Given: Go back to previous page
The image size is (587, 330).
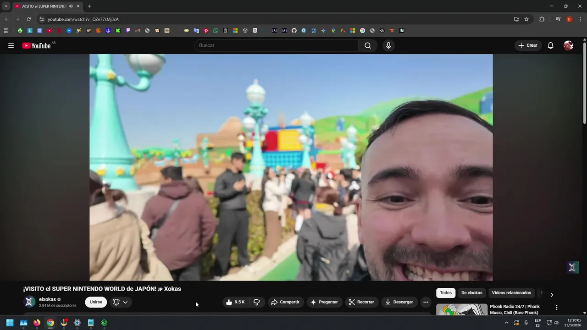Looking at the screenshot, I should pyautogui.click(x=6, y=19).
